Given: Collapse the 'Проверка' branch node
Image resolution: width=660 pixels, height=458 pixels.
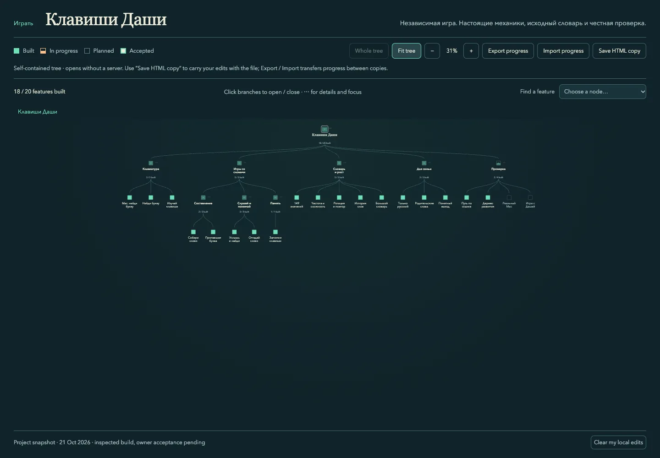Looking at the screenshot, I should [x=498, y=163].
